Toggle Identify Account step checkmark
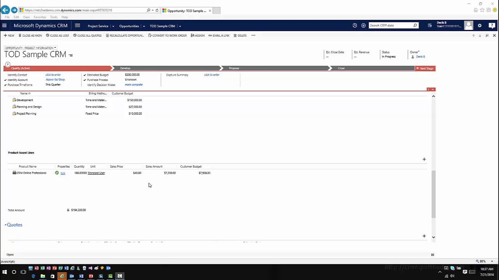This screenshot has height=280, width=499. (x=5, y=80)
